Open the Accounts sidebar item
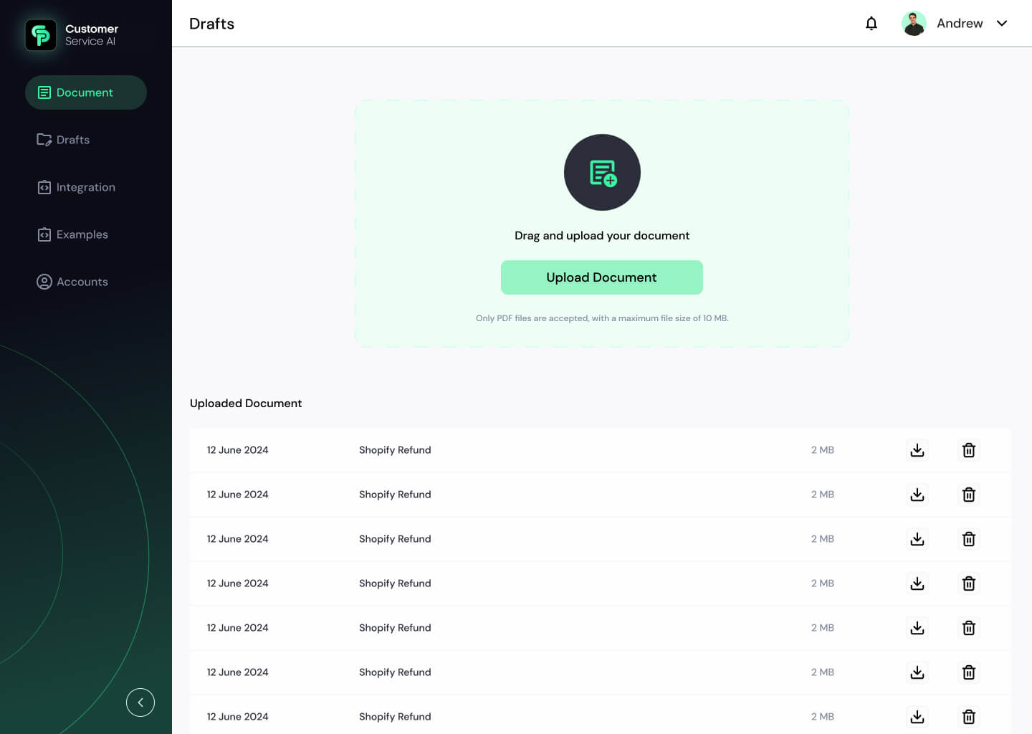The width and height of the screenshot is (1032, 734). 72,282
